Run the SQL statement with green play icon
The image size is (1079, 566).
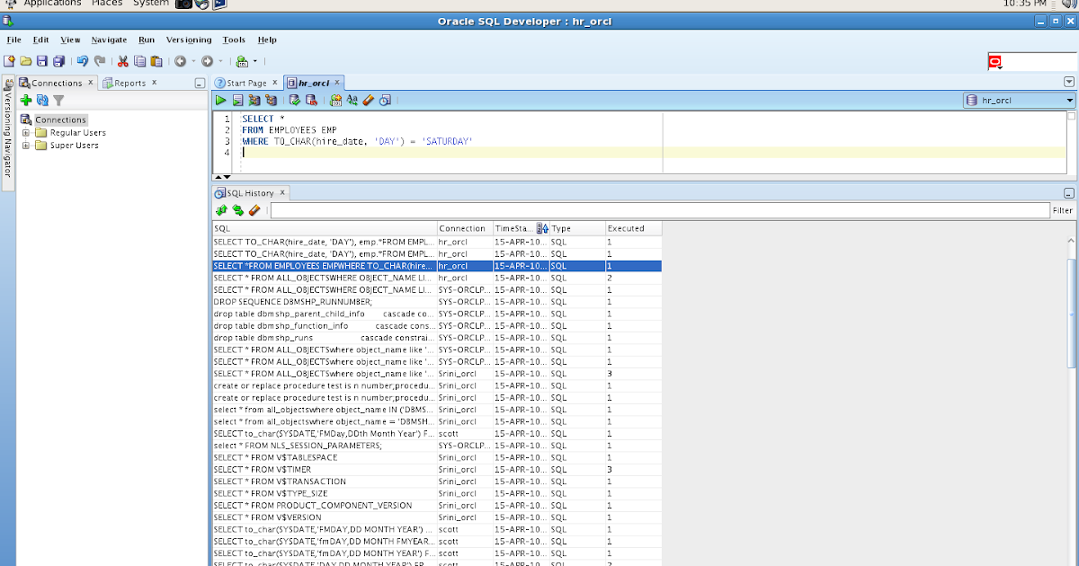[220, 100]
